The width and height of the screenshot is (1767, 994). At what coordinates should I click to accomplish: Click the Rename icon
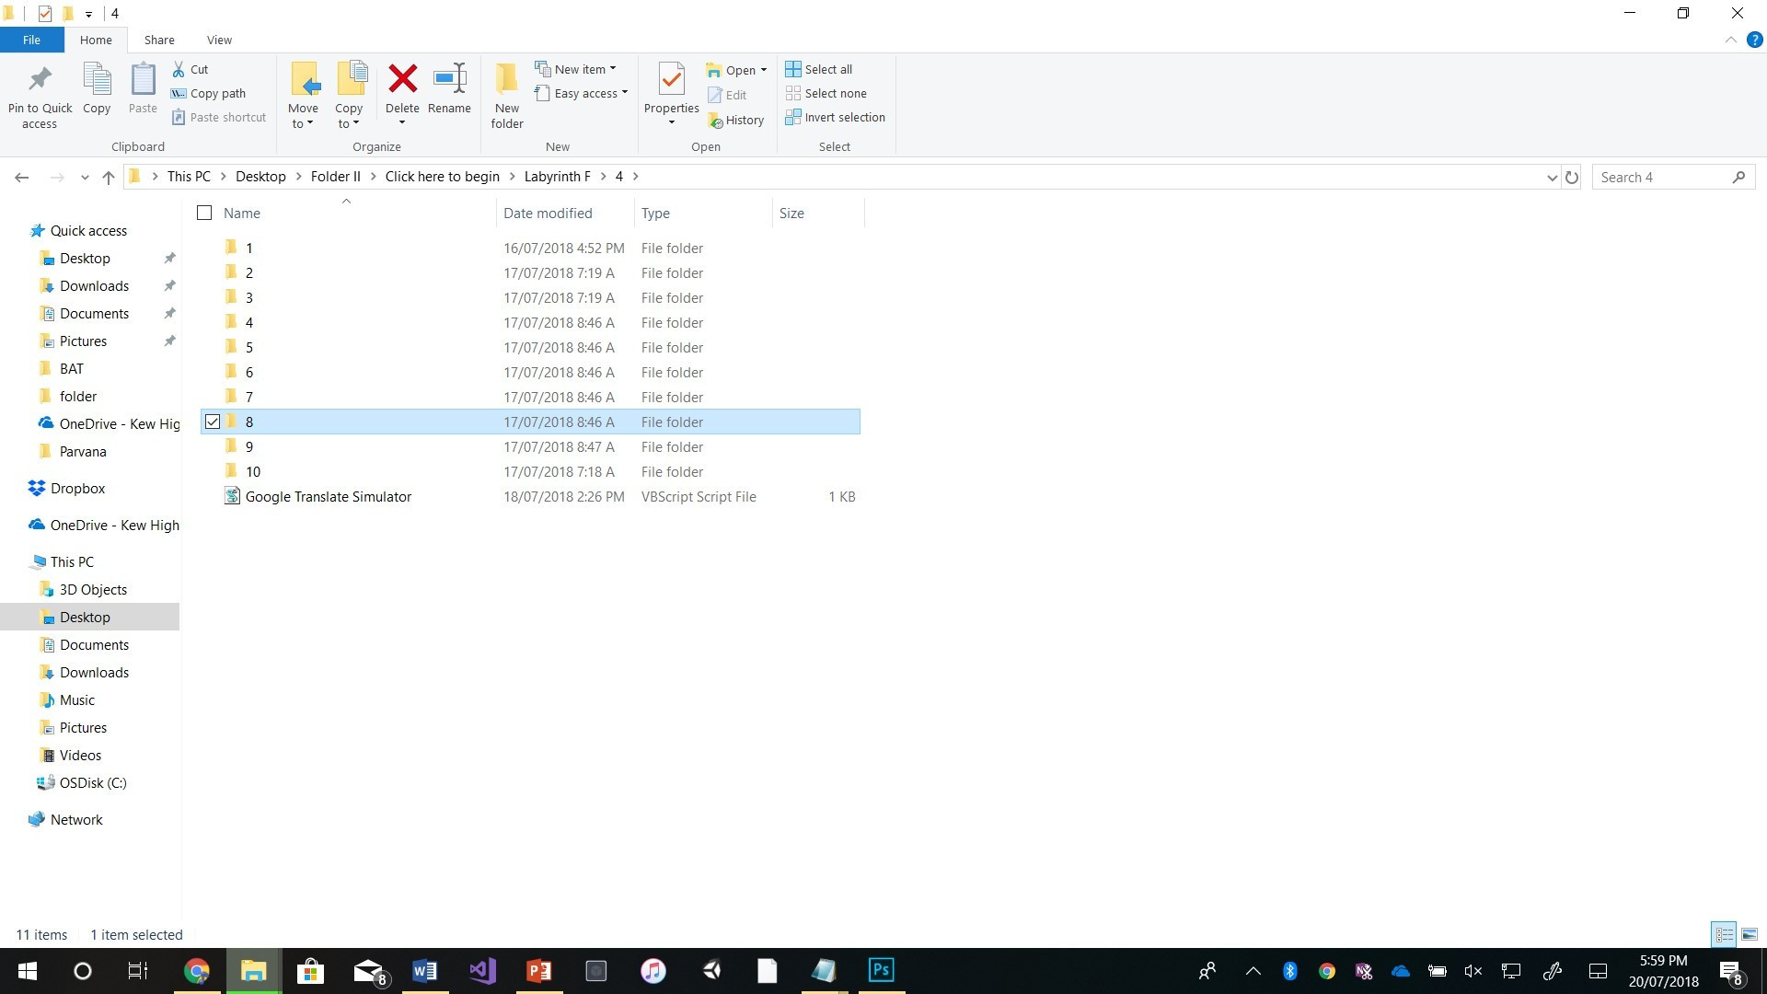click(450, 79)
